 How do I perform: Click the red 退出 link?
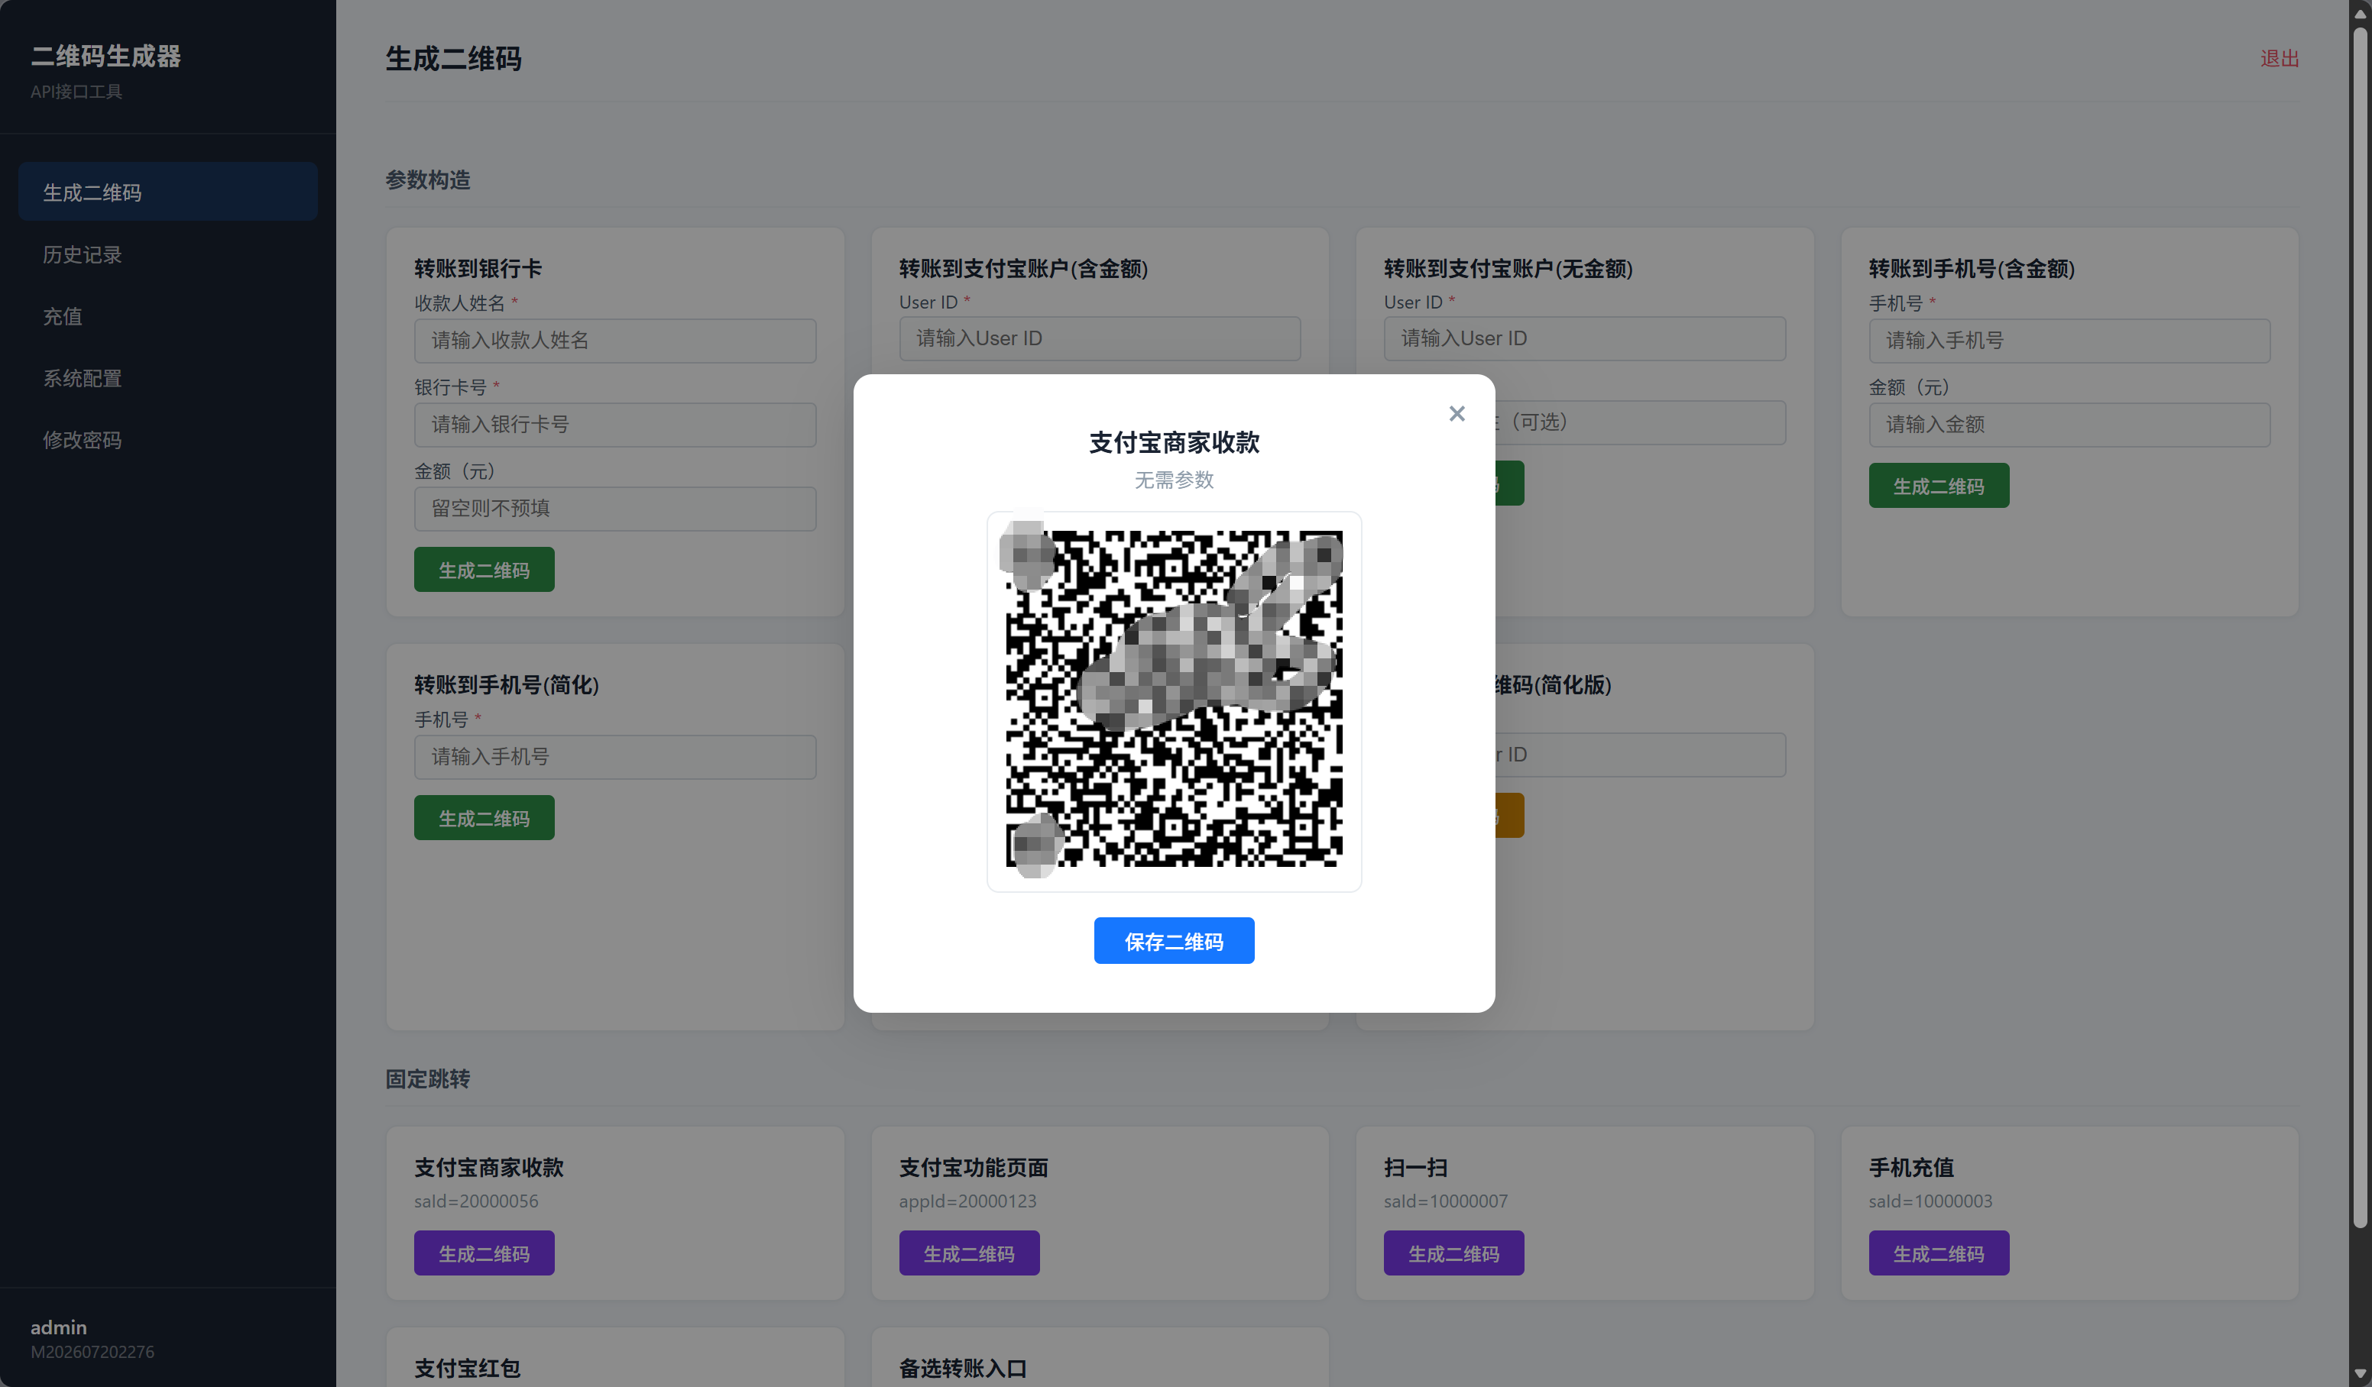tap(2279, 58)
